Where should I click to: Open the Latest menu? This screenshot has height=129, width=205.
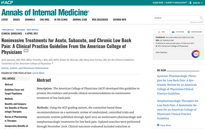point(5,20)
